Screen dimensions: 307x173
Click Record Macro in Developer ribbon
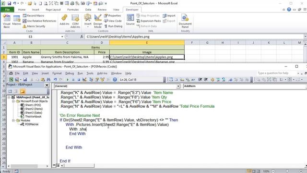34,15
